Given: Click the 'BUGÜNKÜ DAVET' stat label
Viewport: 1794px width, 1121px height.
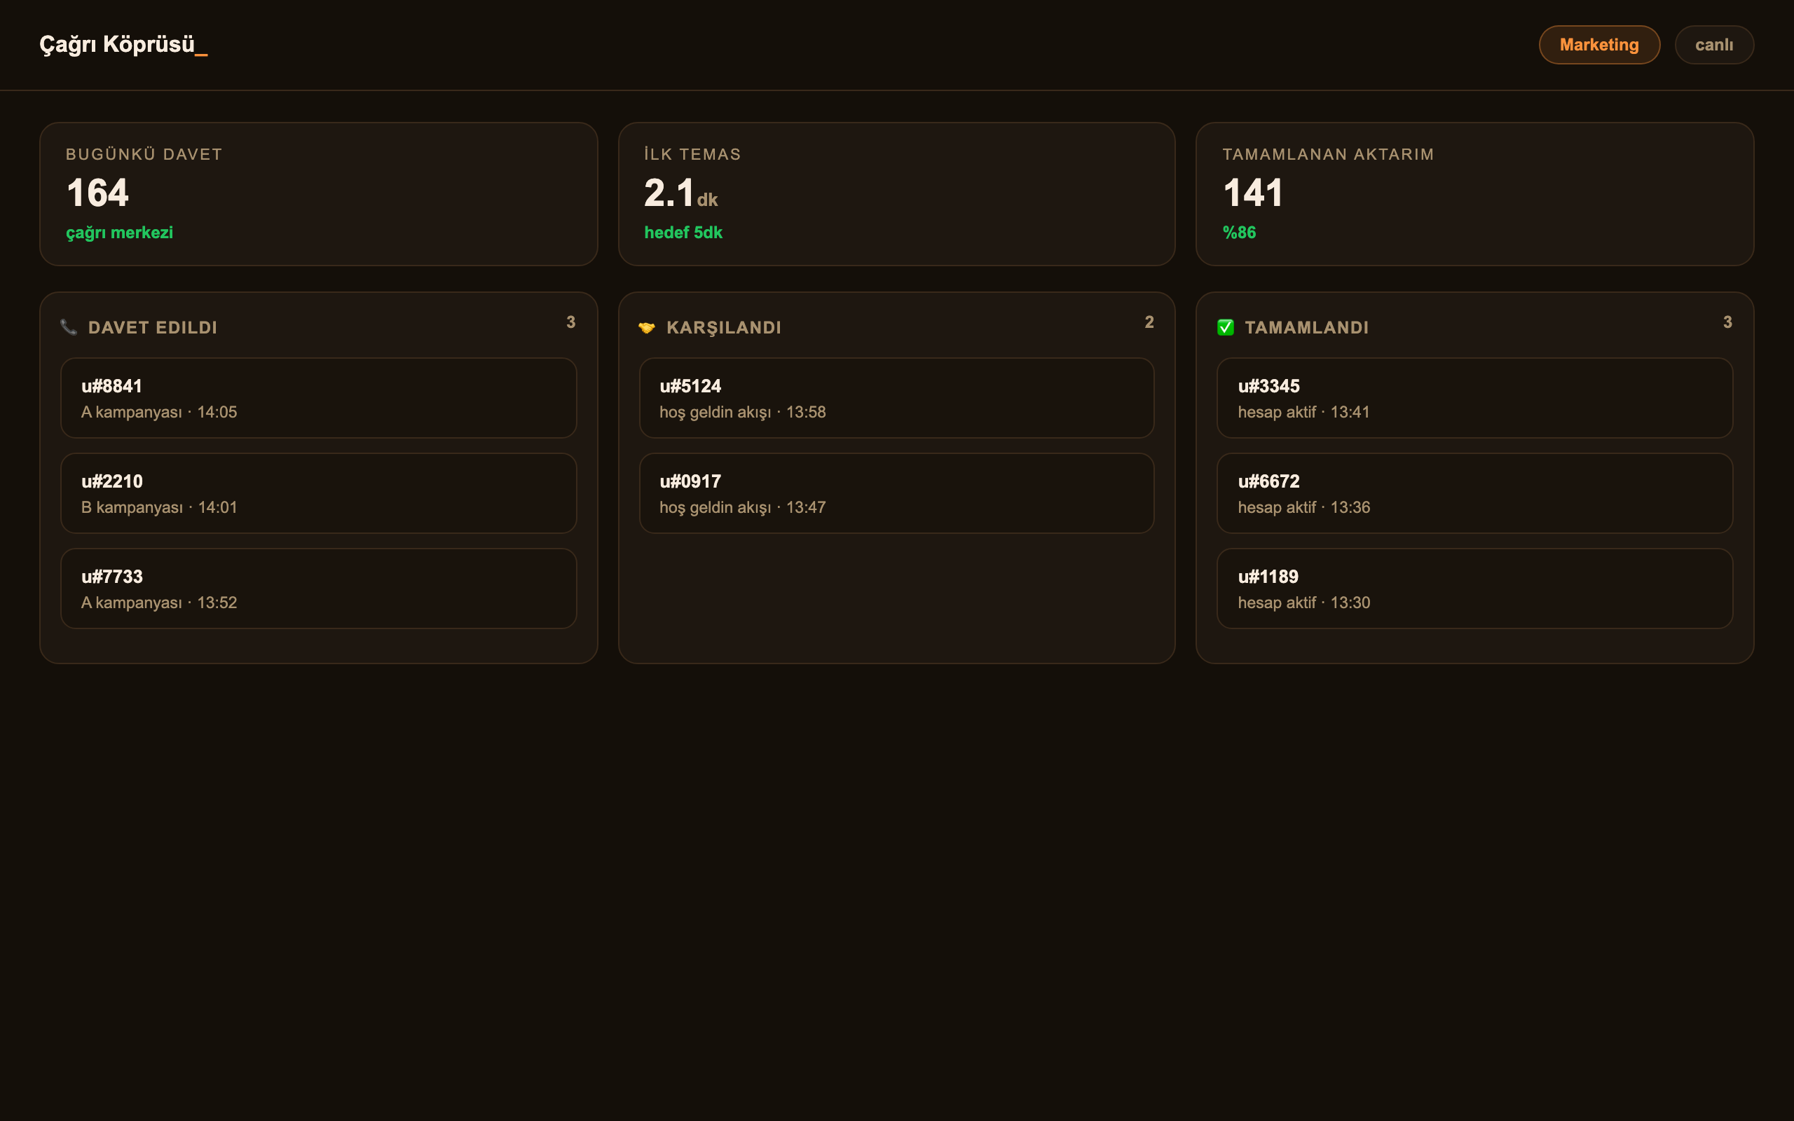Looking at the screenshot, I should tap(144, 154).
